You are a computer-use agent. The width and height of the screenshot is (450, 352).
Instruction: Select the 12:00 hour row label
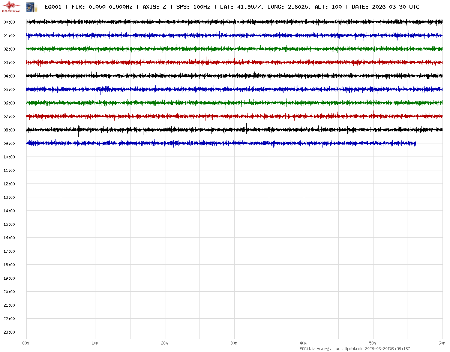click(x=9, y=184)
